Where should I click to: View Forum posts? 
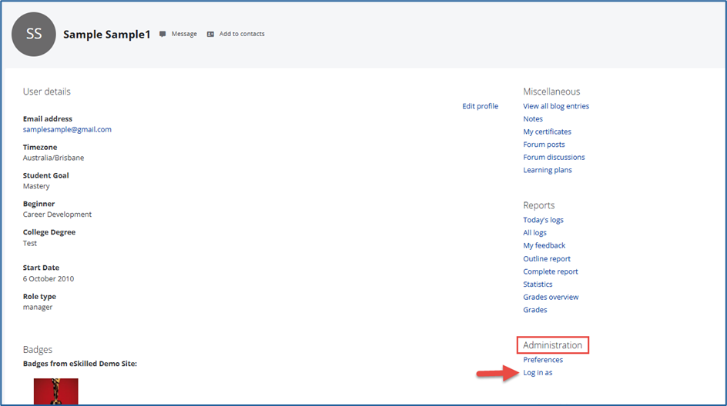coord(544,145)
